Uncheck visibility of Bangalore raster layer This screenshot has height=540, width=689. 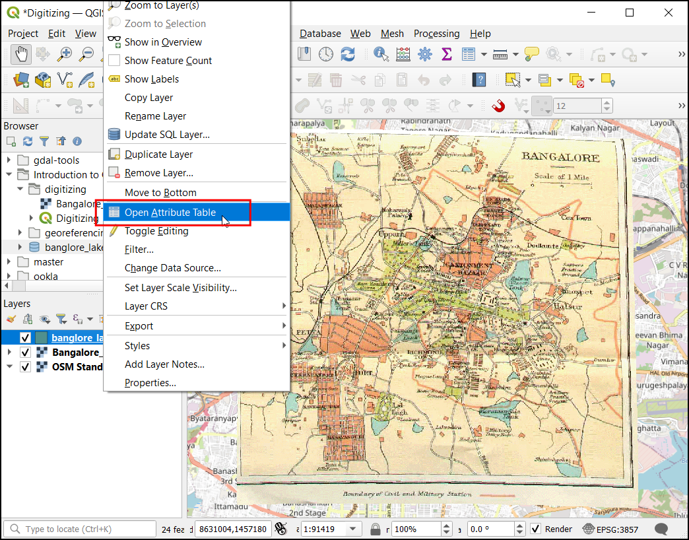26,353
